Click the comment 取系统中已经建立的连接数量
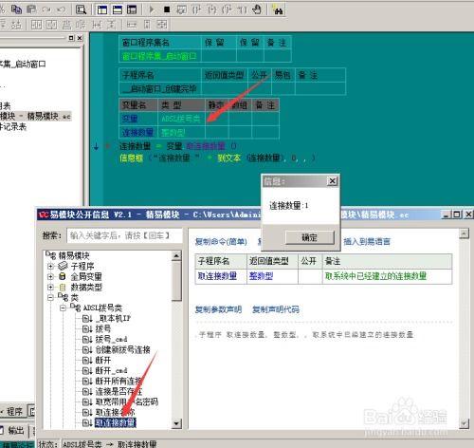This screenshot has height=448, width=474. [375, 276]
